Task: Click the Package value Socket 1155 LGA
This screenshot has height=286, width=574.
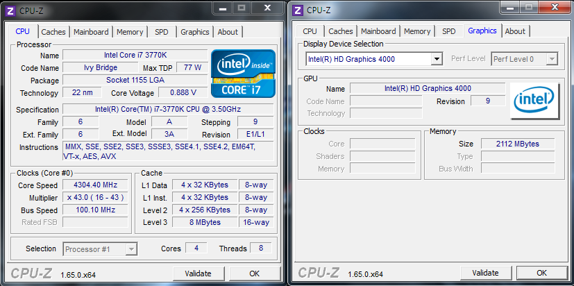Action: point(135,80)
